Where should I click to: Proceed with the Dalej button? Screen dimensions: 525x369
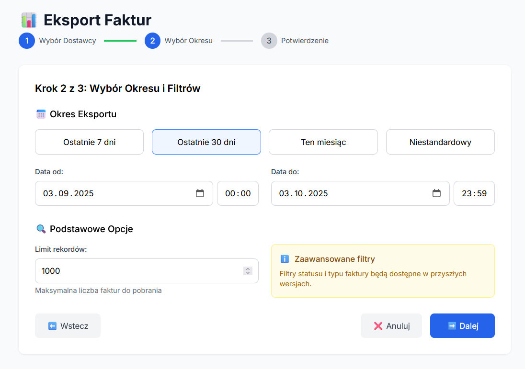(462, 326)
